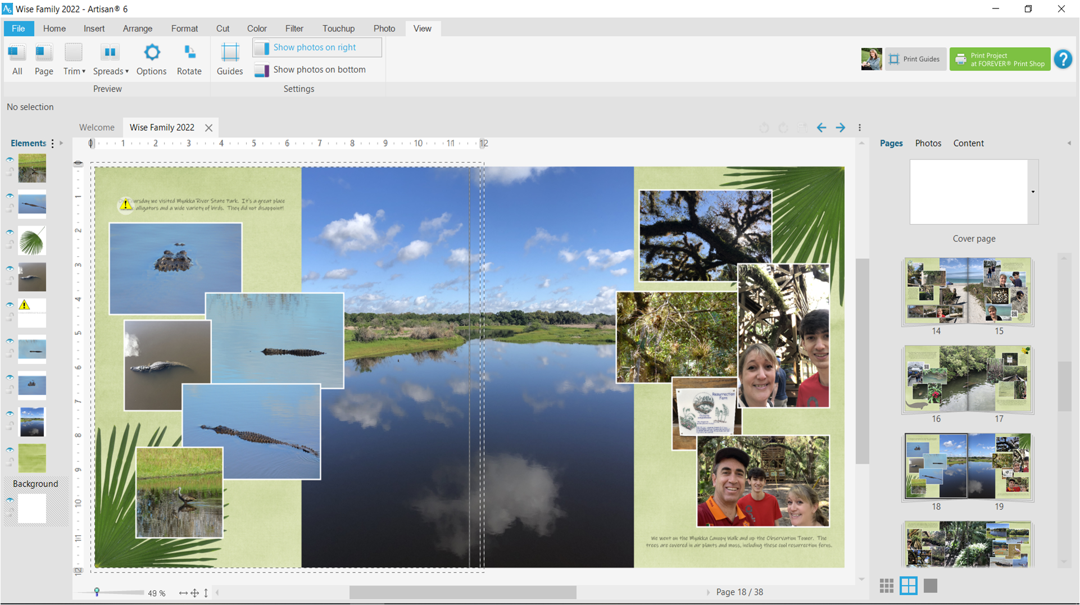Click the zoom slider handle
The width and height of the screenshot is (1080, 605).
coord(97,592)
